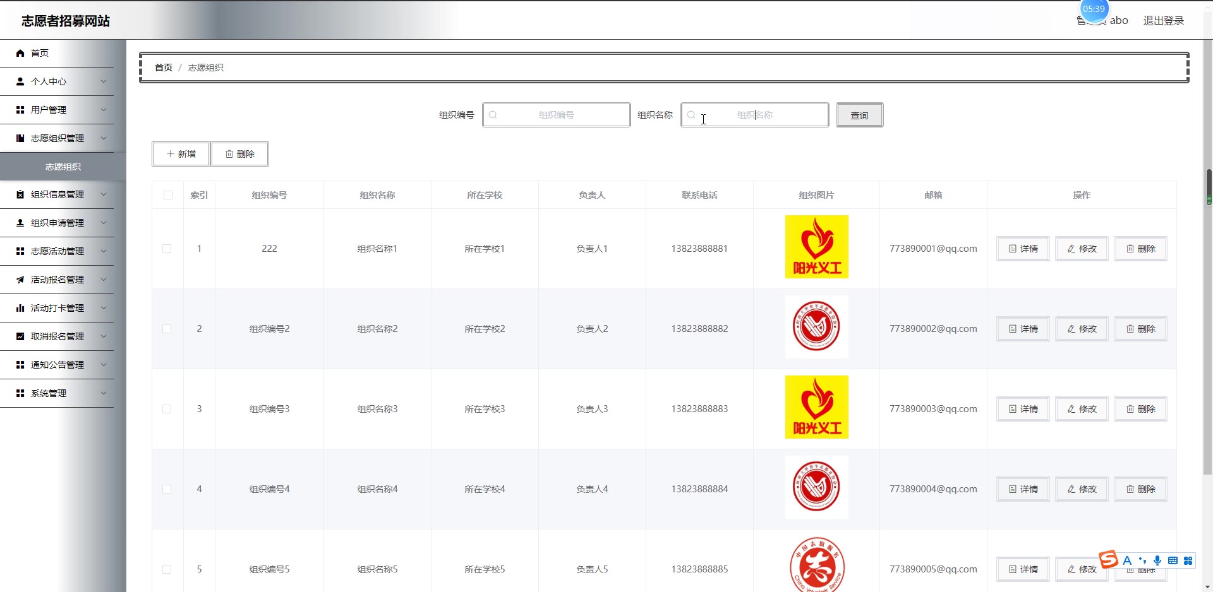Screen dimensions: 1213x592
Task: Open the organization image in 组织名称2 row
Action: [816, 327]
